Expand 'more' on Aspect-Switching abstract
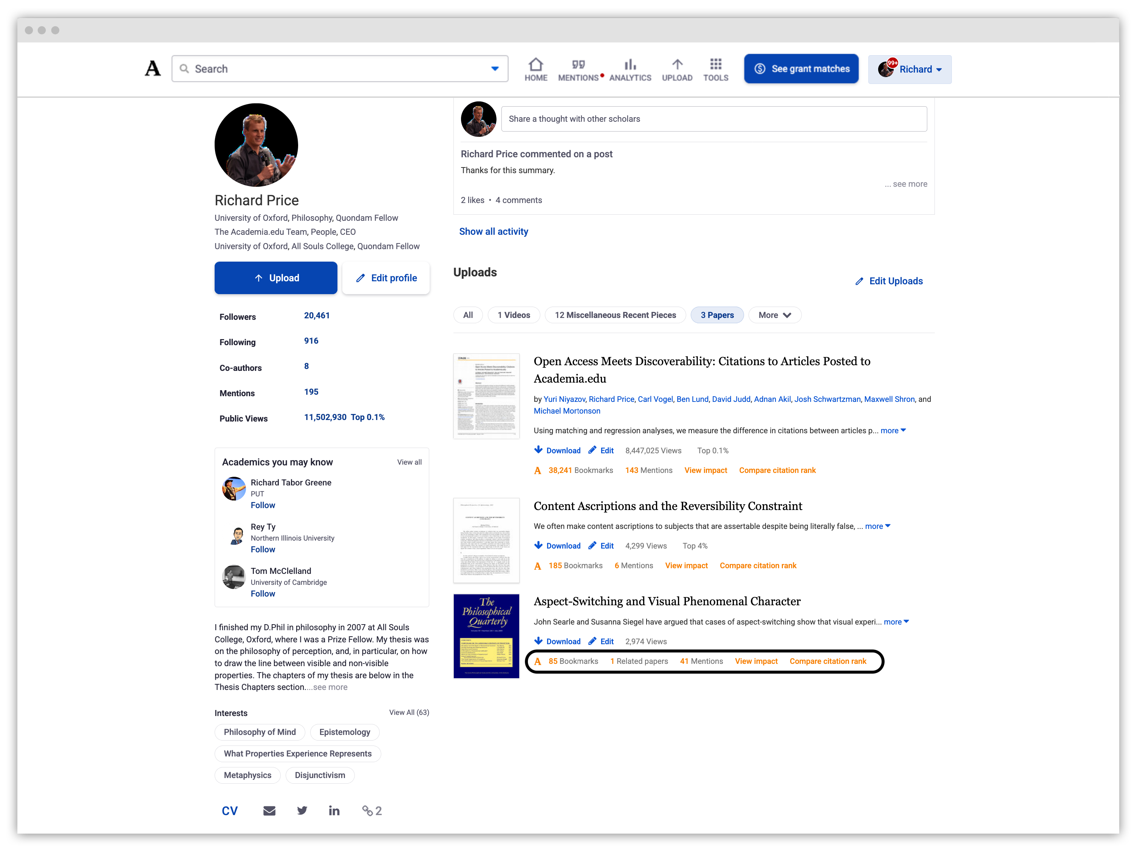This screenshot has height=851, width=1137. pyautogui.click(x=896, y=621)
